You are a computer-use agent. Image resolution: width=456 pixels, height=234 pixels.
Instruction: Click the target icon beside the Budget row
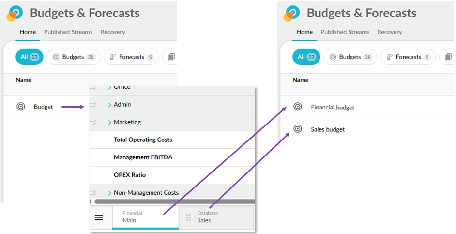[x=21, y=107]
